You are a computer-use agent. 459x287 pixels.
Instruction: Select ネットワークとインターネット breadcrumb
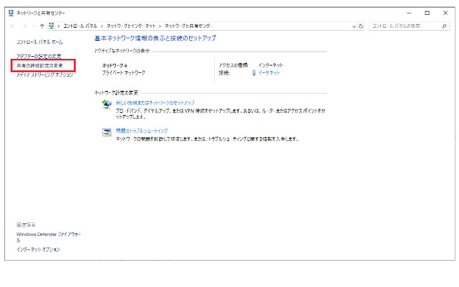[131, 26]
